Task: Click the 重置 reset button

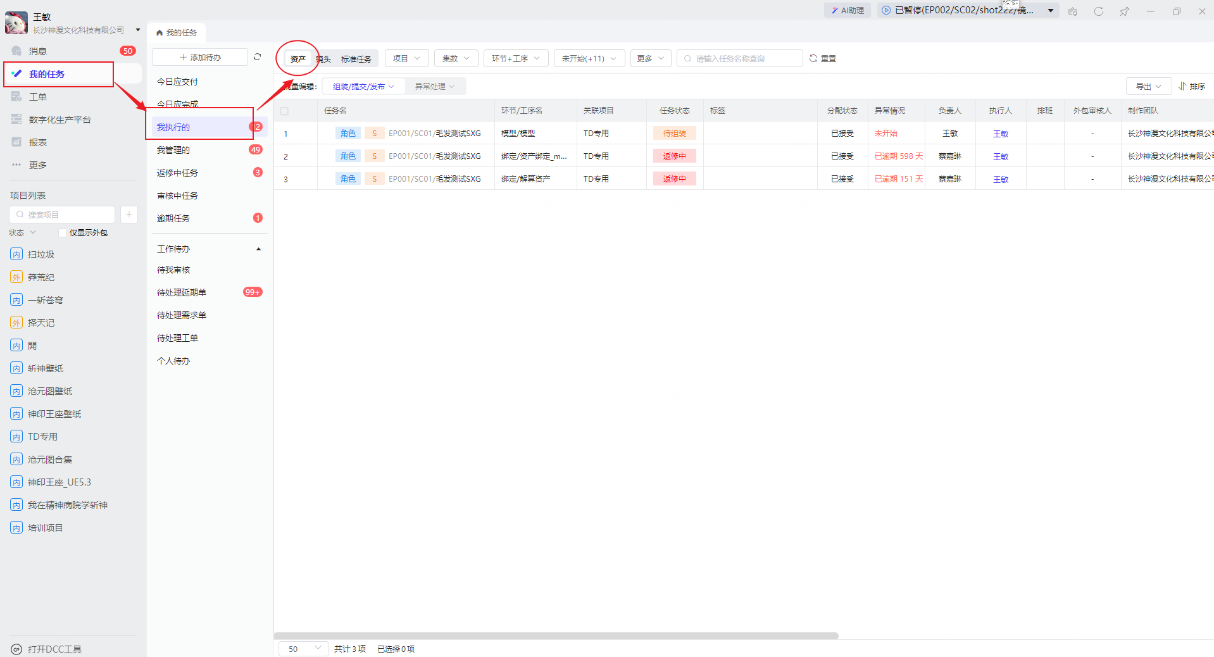Action: point(823,58)
